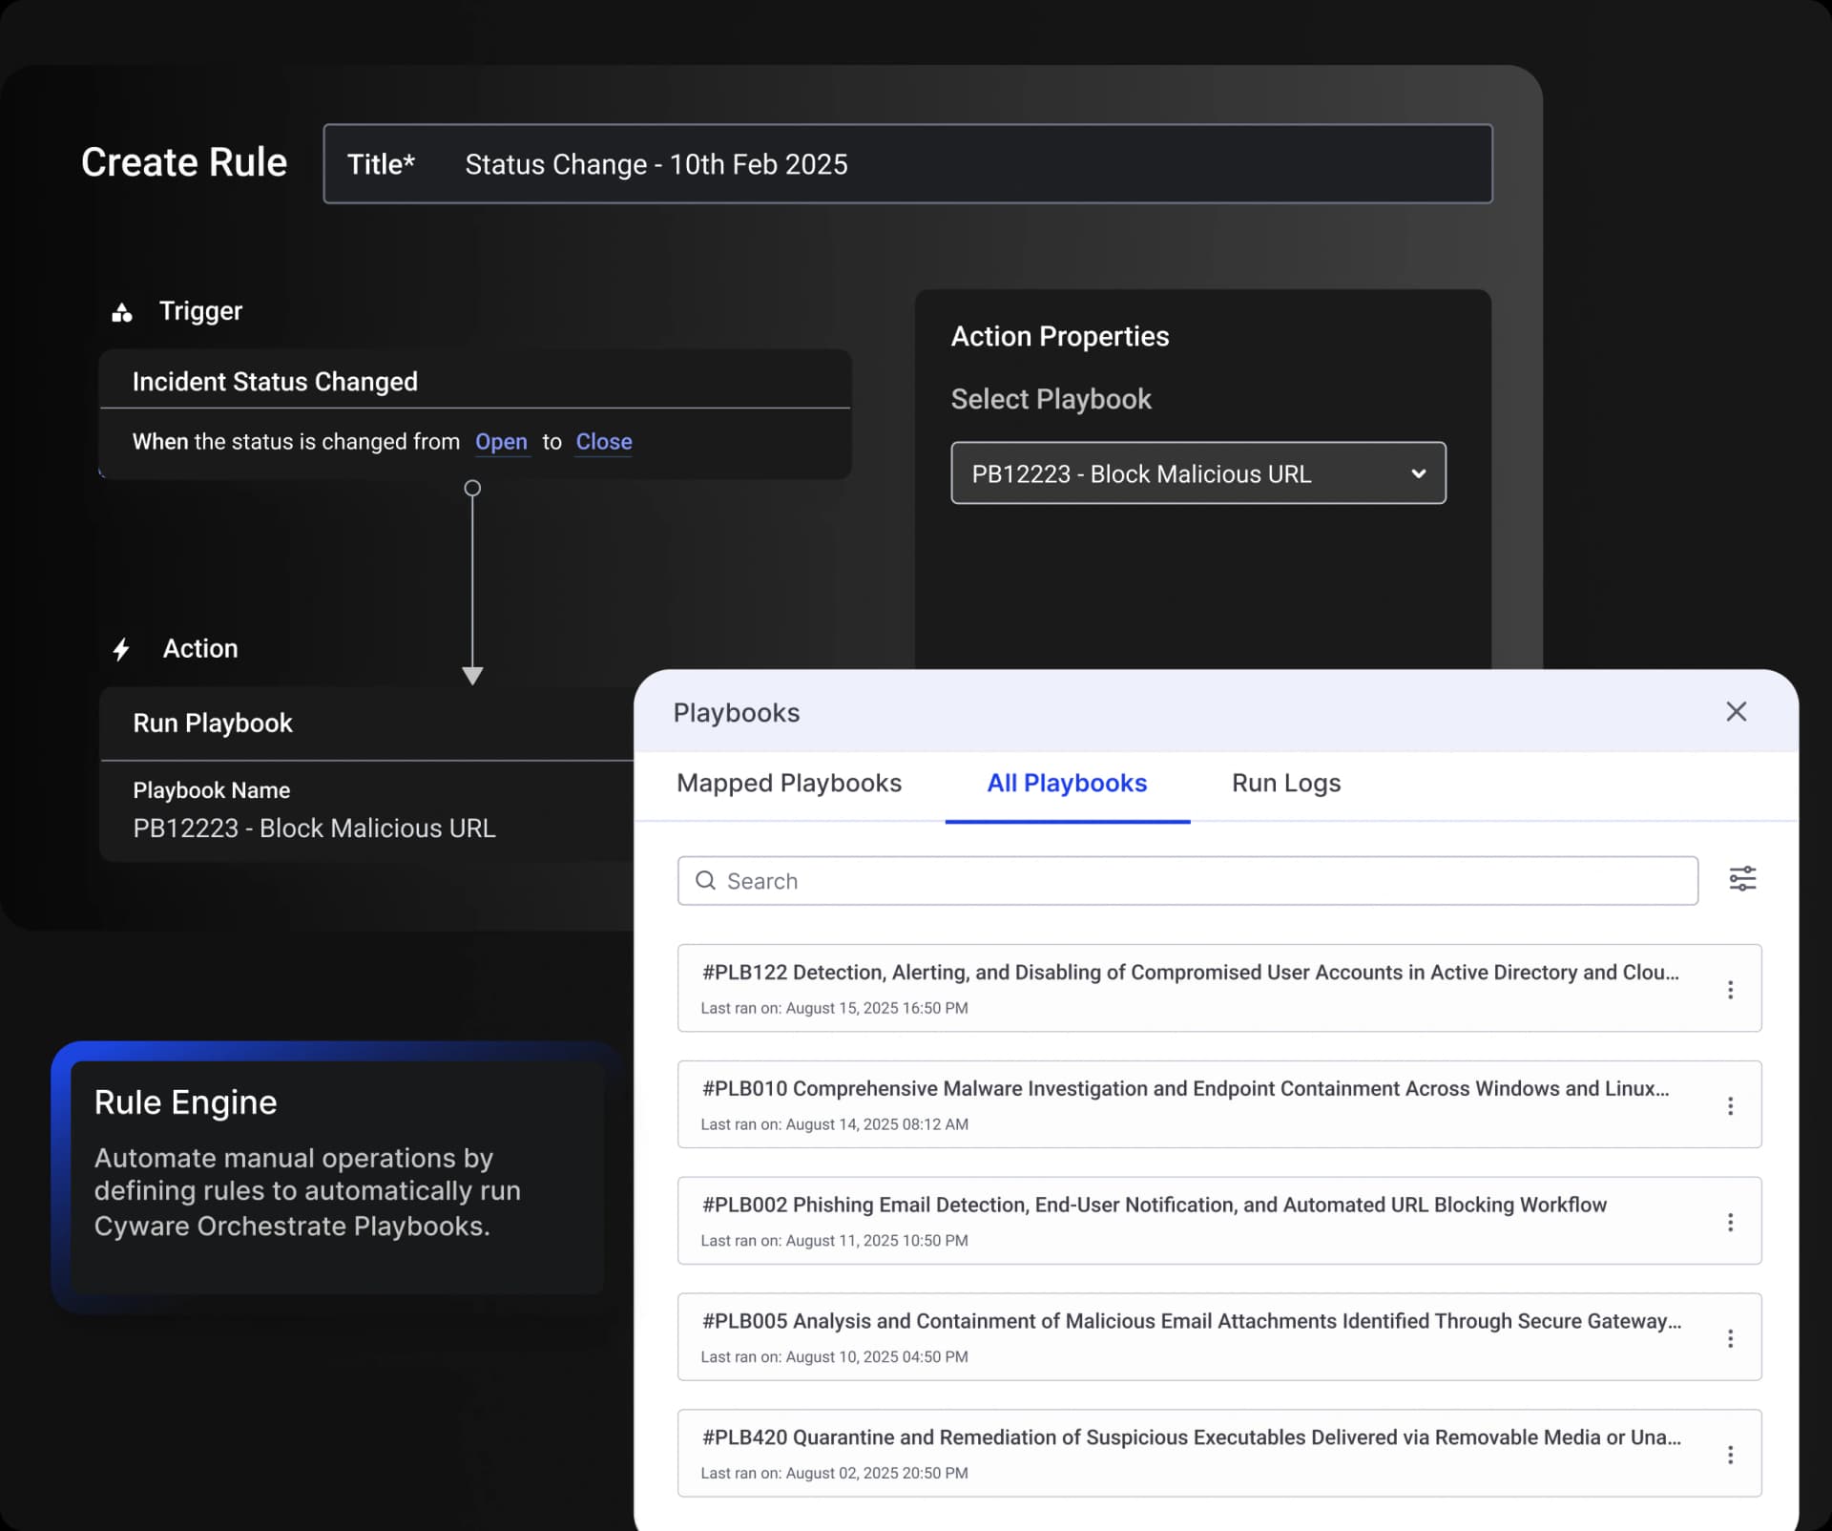This screenshot has width=1832, height=1531.
Task: Open the three-dot menu on #PLB010
Action: click(x=1732, y=1106)
